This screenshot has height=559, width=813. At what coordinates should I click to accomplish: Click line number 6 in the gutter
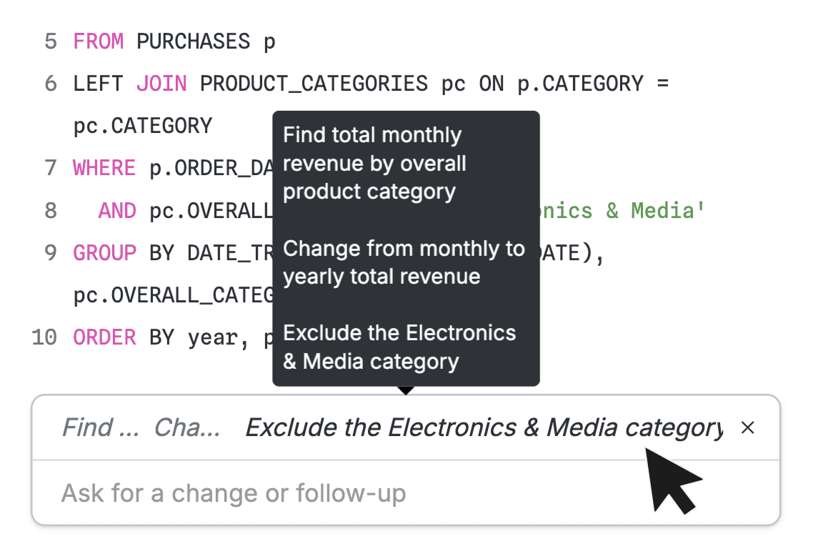pos(51,84)
